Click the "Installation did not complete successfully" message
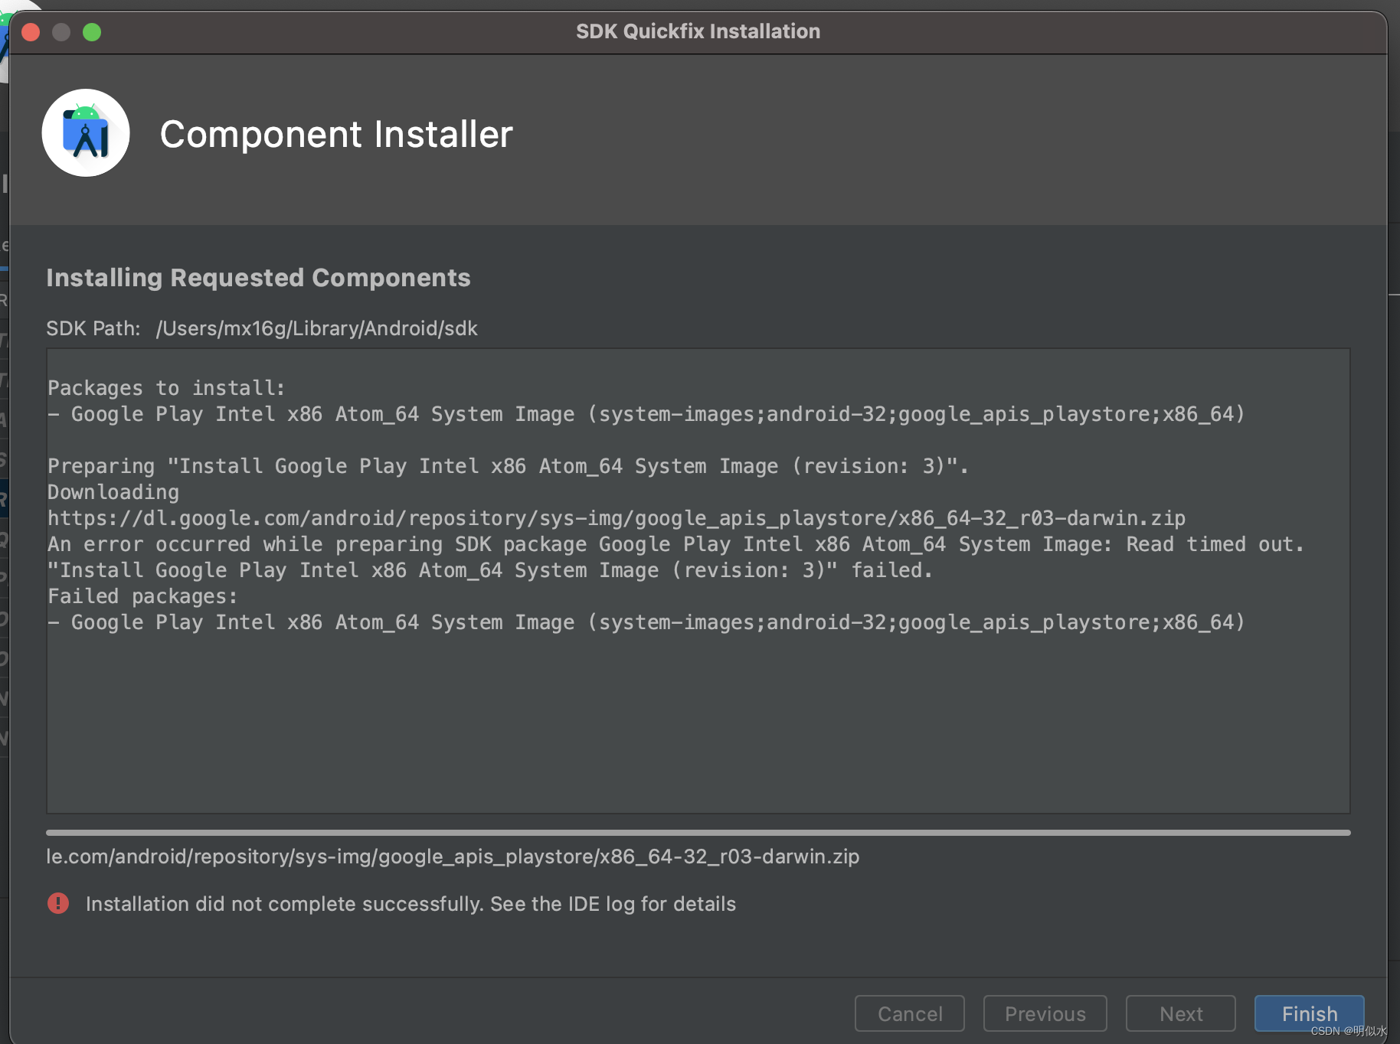 pos(411,904)
